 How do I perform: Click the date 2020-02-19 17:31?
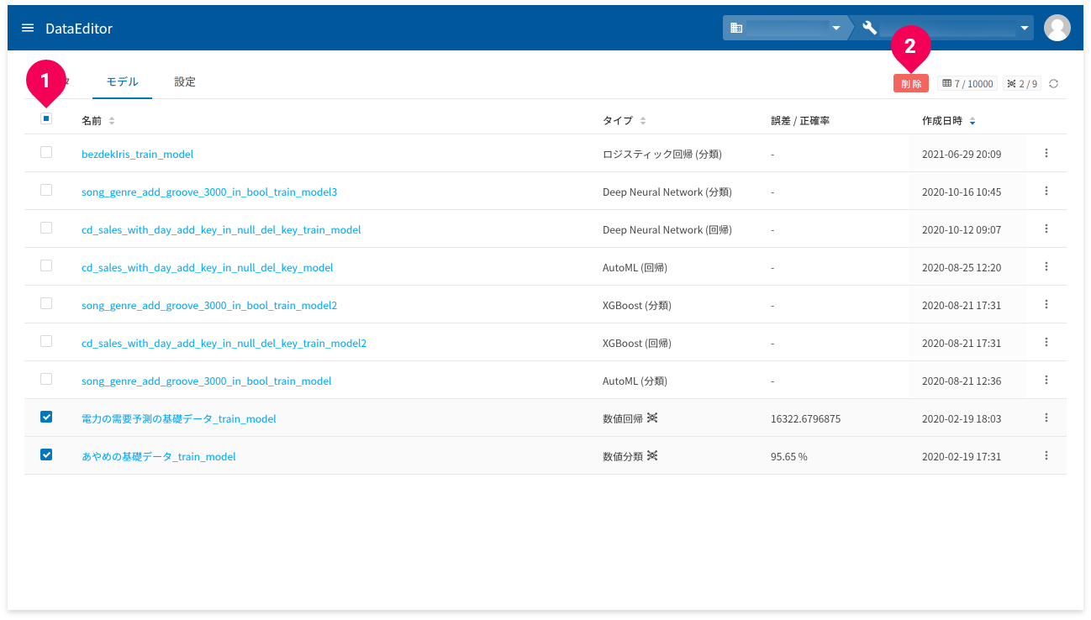pyautogui.click(x=962, y=456)
